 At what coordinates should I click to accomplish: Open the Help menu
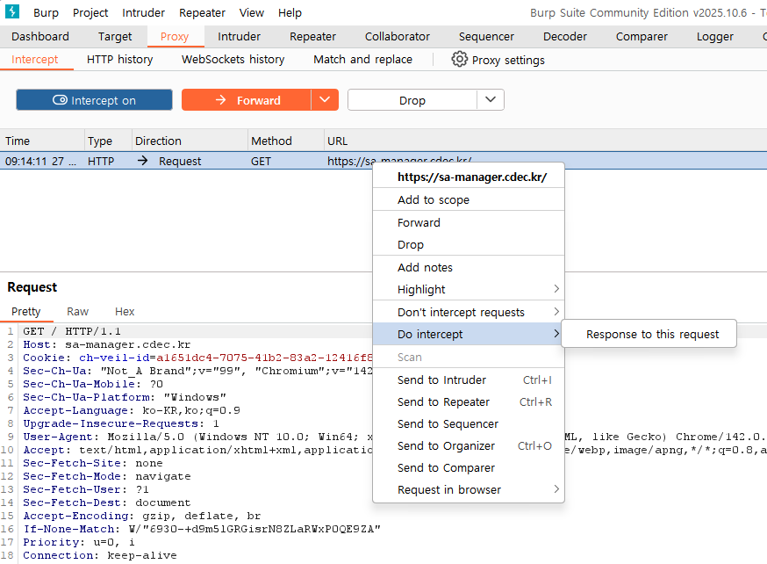click(x=290, y=12)
